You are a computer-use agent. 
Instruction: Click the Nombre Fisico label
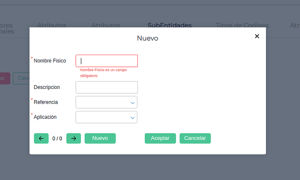pos(50,61)
